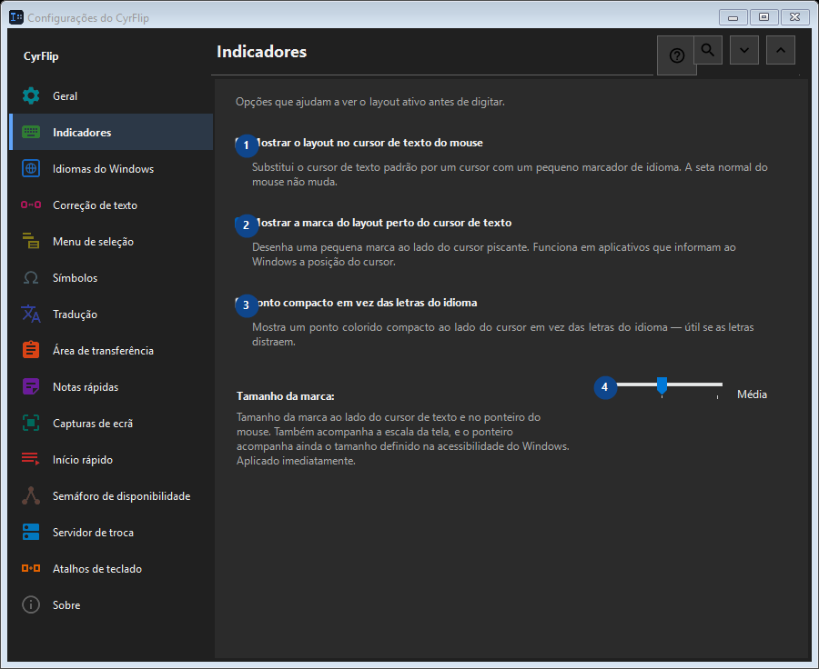Open Capturas de ecrã in sidebar

point(111,424)
